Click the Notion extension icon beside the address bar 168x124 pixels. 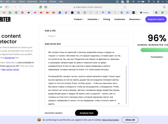point(46,7)
